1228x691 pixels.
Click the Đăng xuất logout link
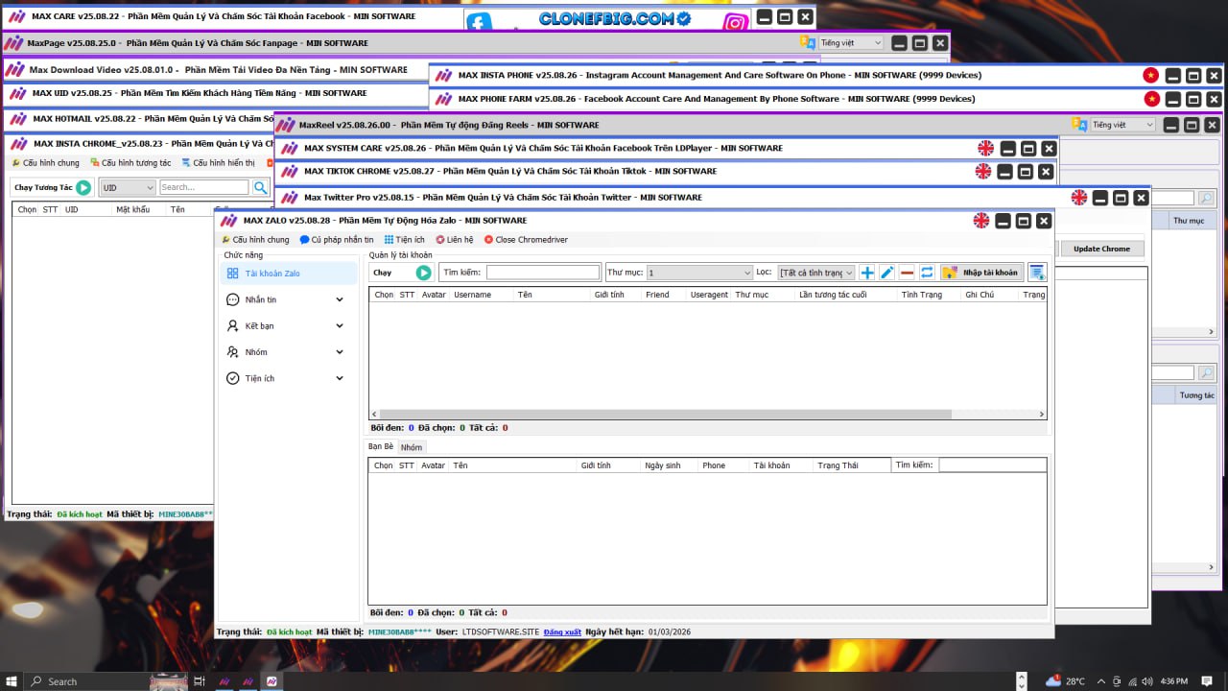[562, 631]
